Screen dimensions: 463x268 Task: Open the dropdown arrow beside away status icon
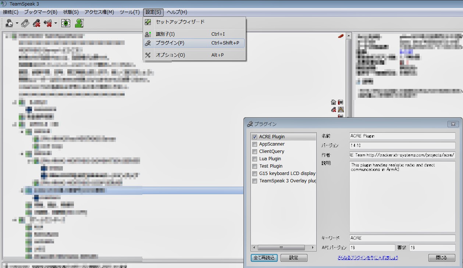click(17, 24)
